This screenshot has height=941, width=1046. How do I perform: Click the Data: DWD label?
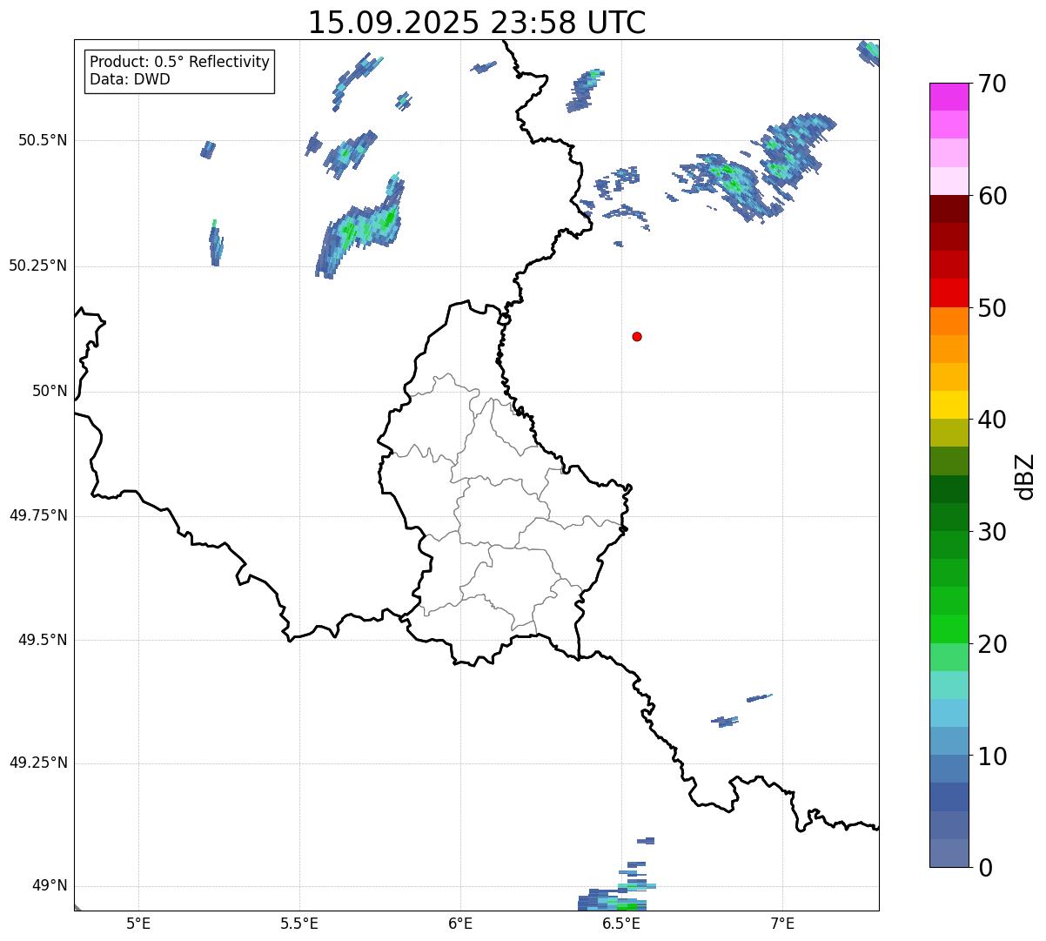[131, 80]
